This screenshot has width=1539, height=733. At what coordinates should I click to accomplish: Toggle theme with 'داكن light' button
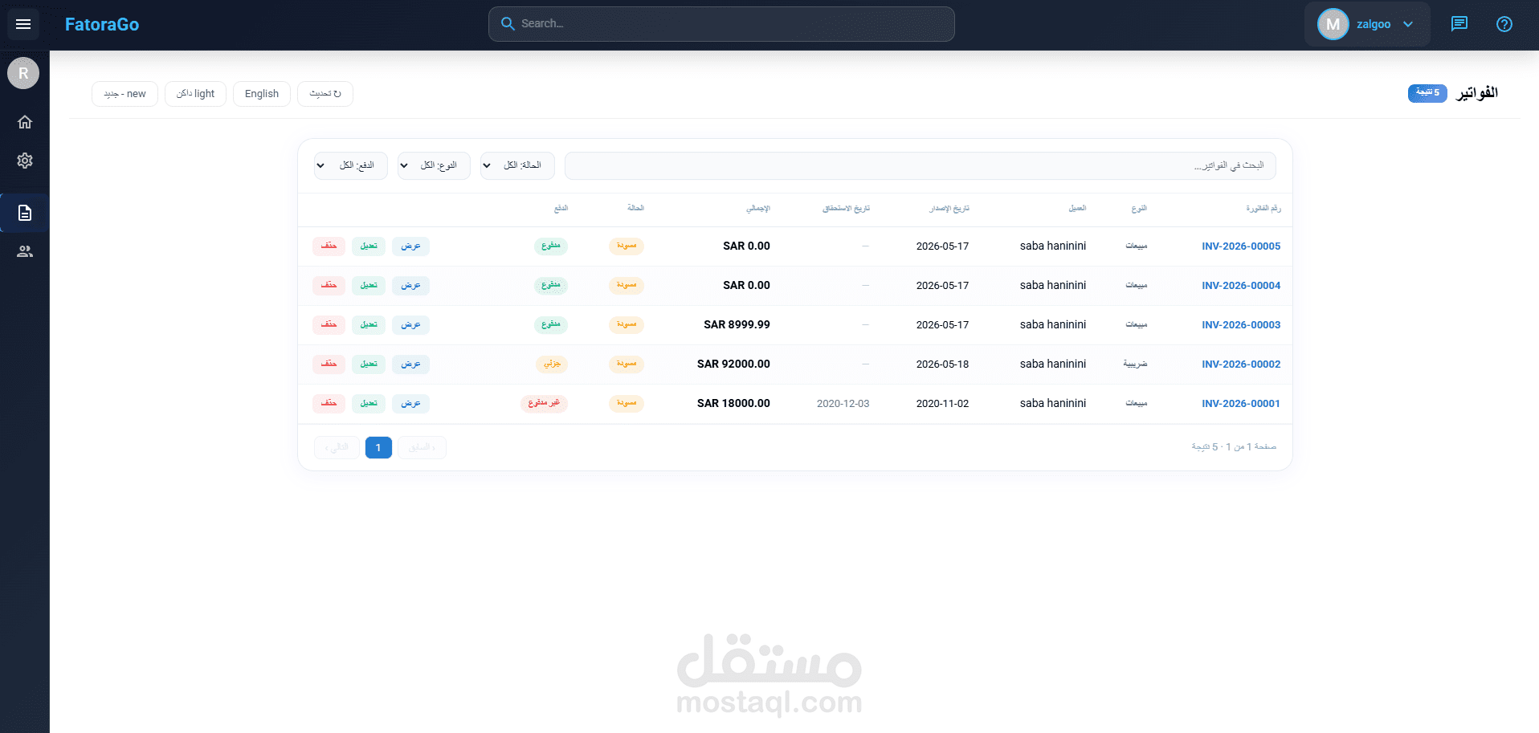[x=195, y=94]
